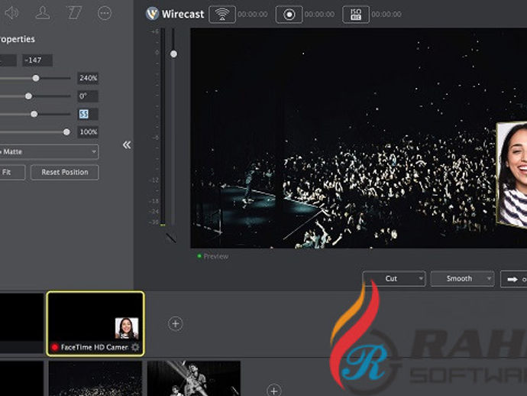The height and width of the screenshot is (396, 527).
Task: Select the FaceTime HD Camera shot thumbnail
Action: coord(95,323)
